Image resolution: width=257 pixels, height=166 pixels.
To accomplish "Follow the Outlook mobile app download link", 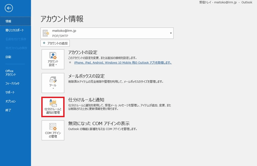I will tap(123, 62).
